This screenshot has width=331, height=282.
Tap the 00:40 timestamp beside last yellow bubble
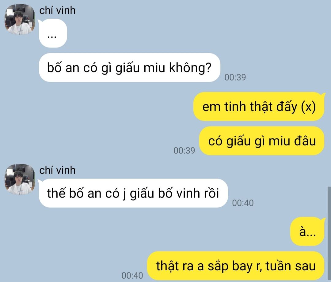(x=132, y=276)
